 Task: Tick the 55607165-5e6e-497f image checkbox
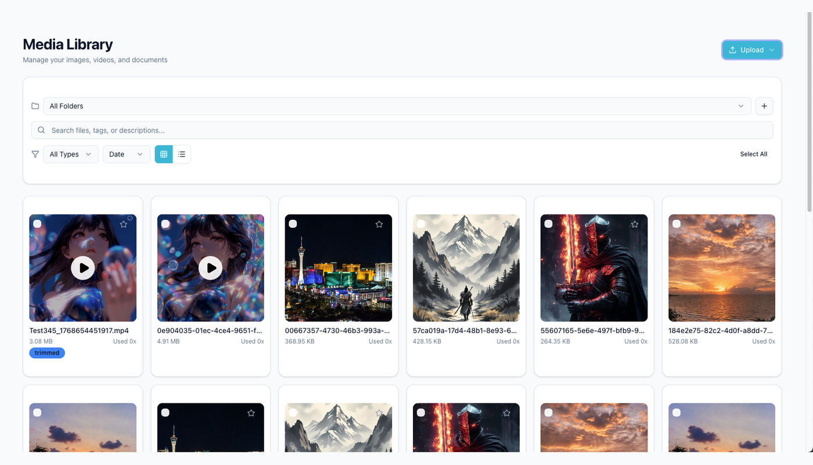[x=548, y=224]
